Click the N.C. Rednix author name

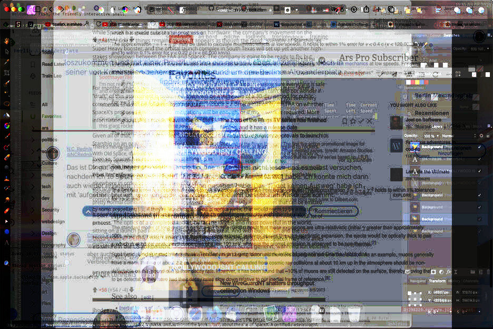79,149
